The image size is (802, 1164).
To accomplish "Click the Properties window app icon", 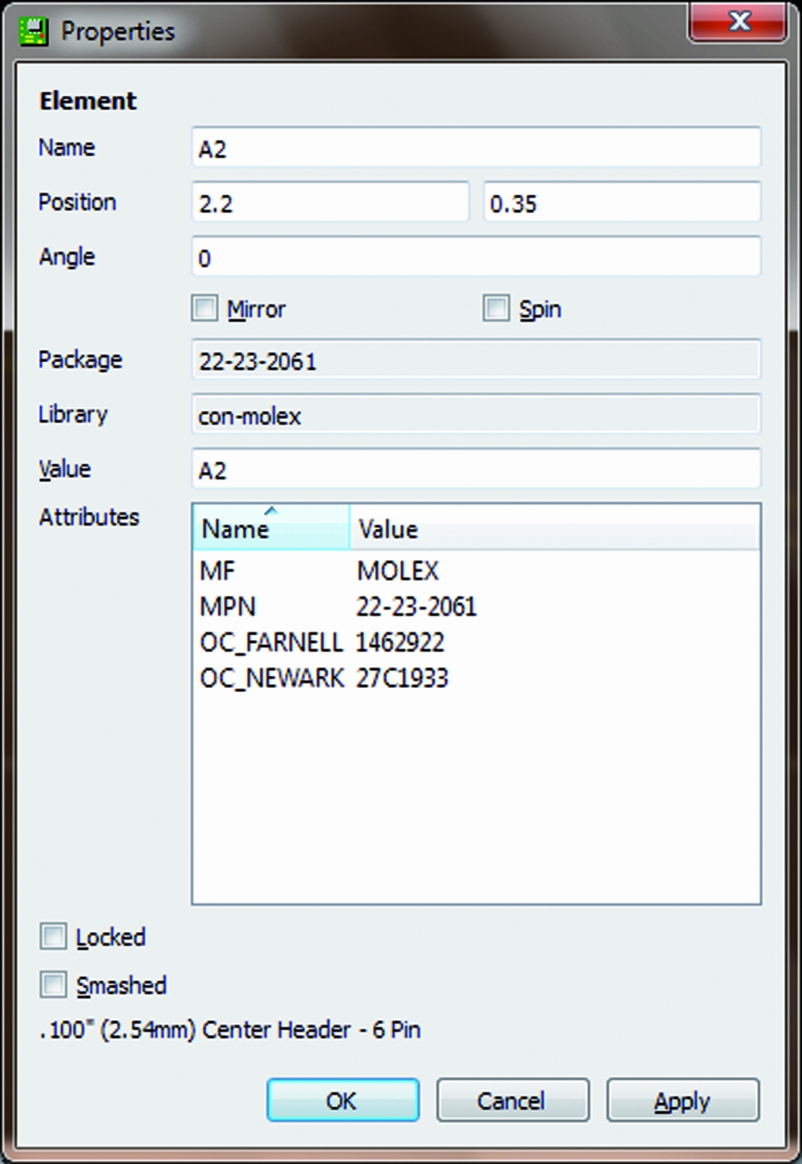I will [33, 32].
